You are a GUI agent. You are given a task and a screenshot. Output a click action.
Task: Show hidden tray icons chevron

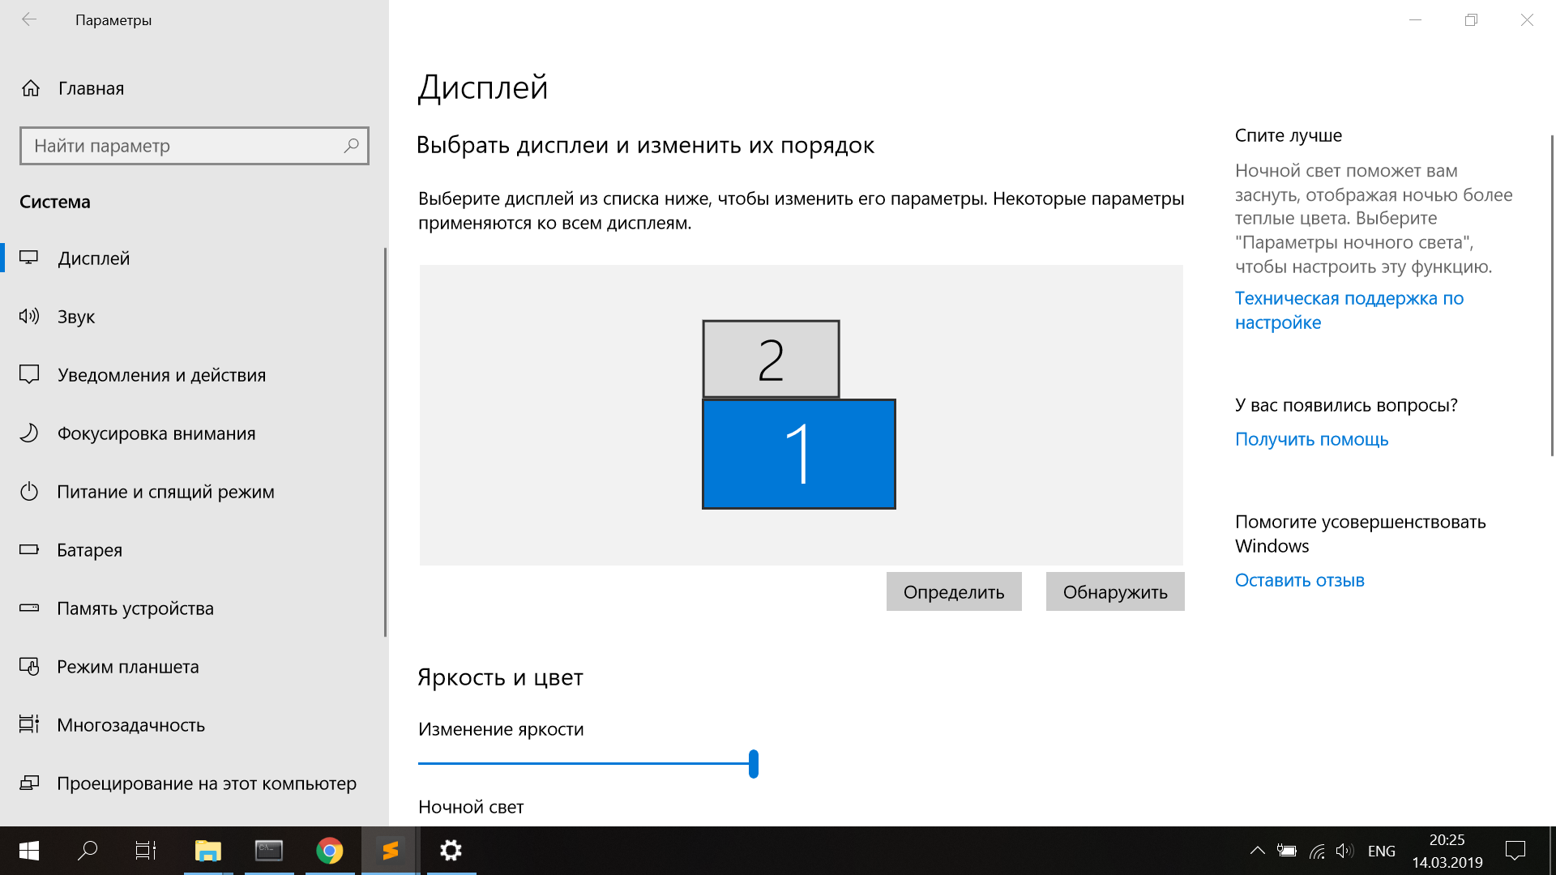click(x=1257, y=851)
